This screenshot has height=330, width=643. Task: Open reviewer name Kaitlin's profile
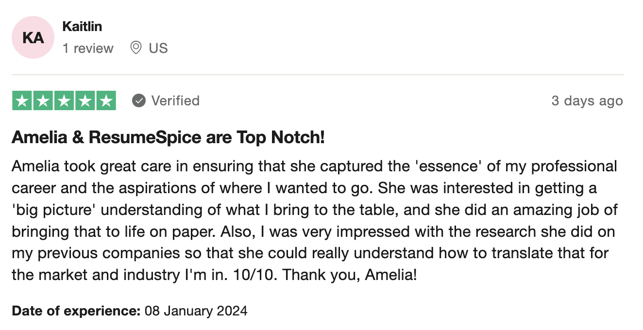[82, 26]
